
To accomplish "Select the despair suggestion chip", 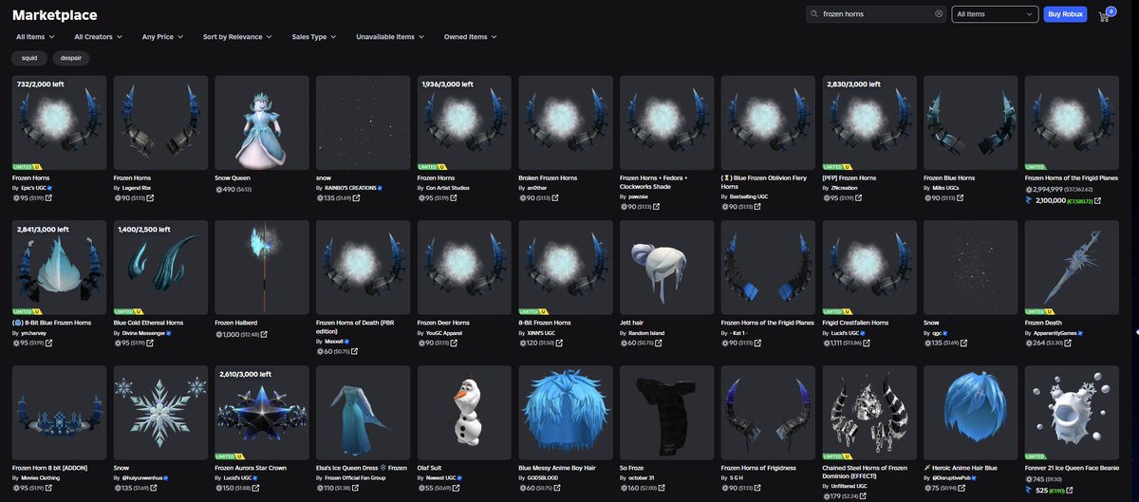I will pyautogui.click(x=71, y=58).
